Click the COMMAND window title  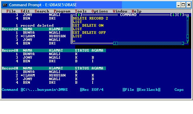coord(128,15)
